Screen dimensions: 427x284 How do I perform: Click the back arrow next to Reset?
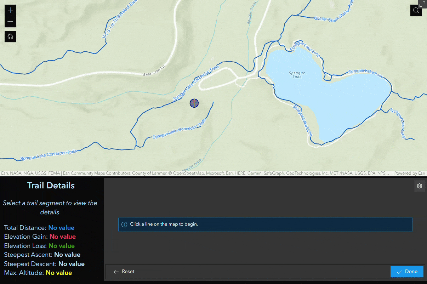coord(116,271)
